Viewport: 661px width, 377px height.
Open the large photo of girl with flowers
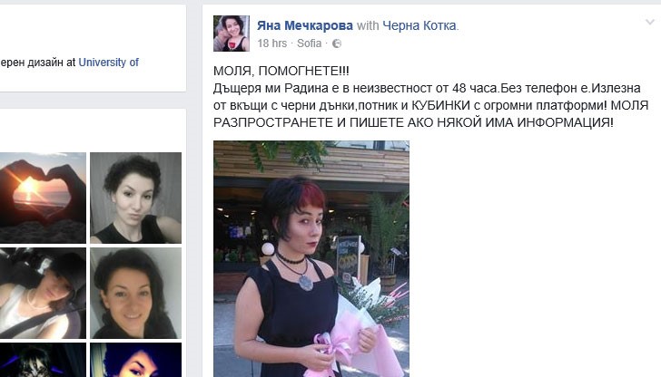[311, 259]
